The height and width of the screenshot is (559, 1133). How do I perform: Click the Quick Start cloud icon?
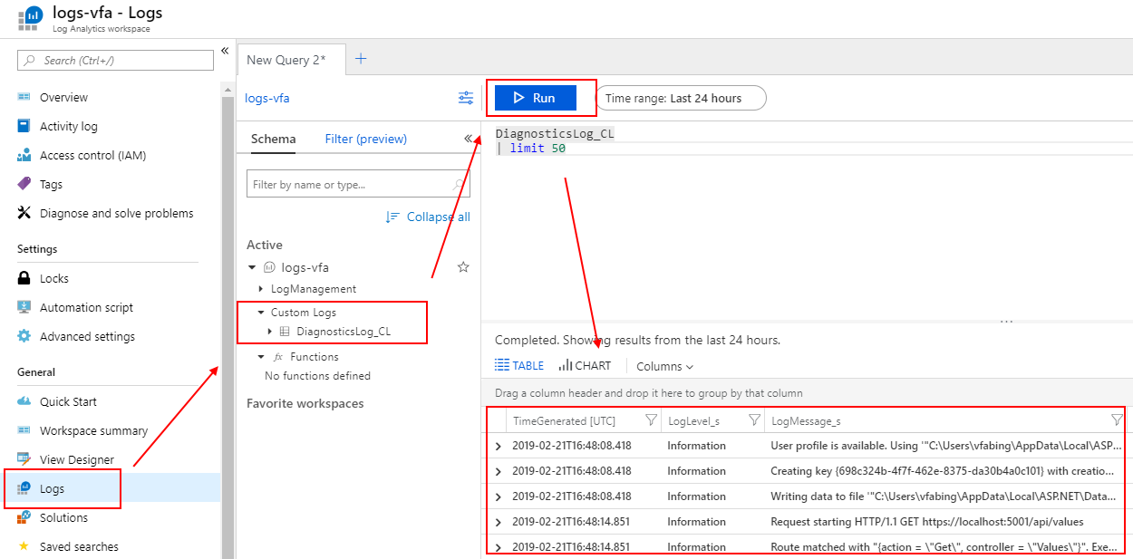coord(24,401)
